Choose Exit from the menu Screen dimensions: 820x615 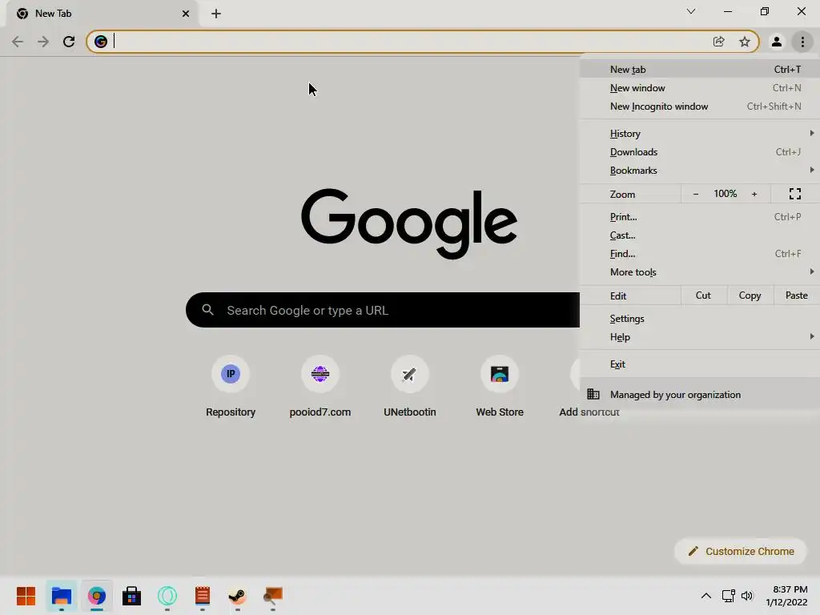(x=700, y=364)
